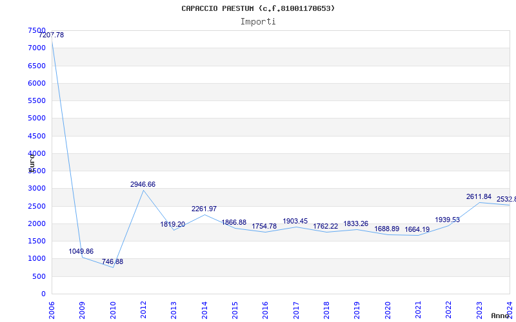Click the Anno axis label
The width and height of the screenshot is (516, 322).
[x=500, y=316]
